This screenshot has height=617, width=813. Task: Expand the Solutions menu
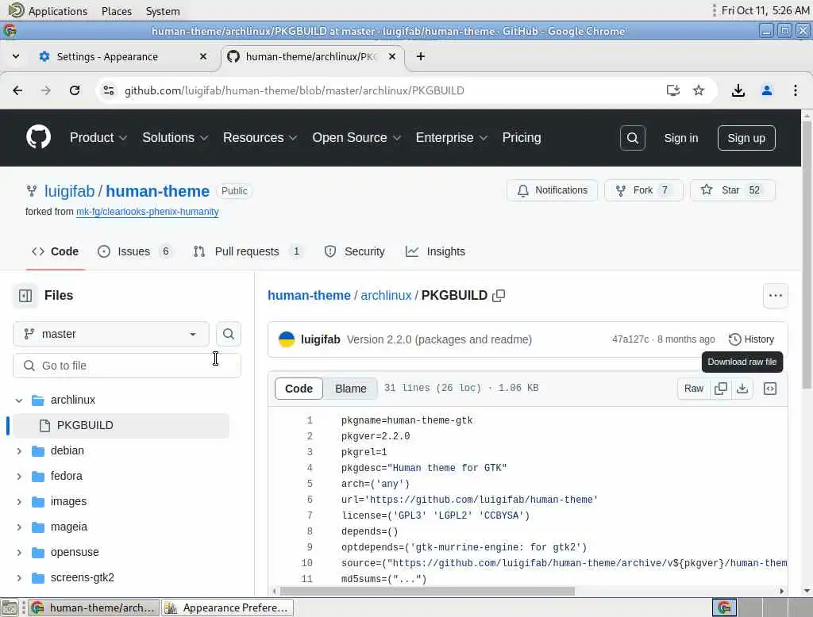pos(175,137)
